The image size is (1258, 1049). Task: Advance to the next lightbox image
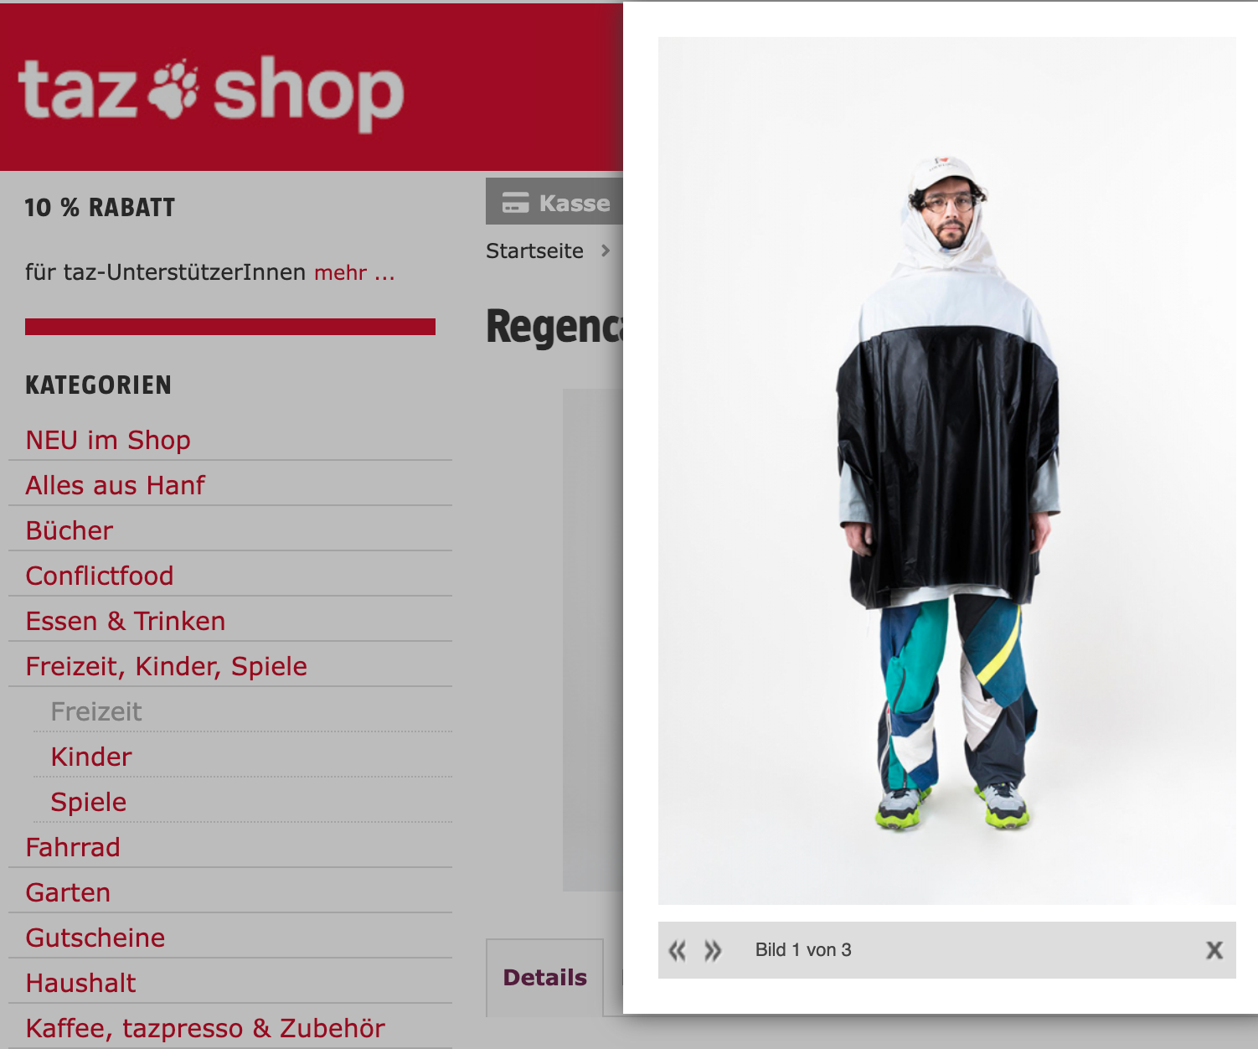[713, 950]
